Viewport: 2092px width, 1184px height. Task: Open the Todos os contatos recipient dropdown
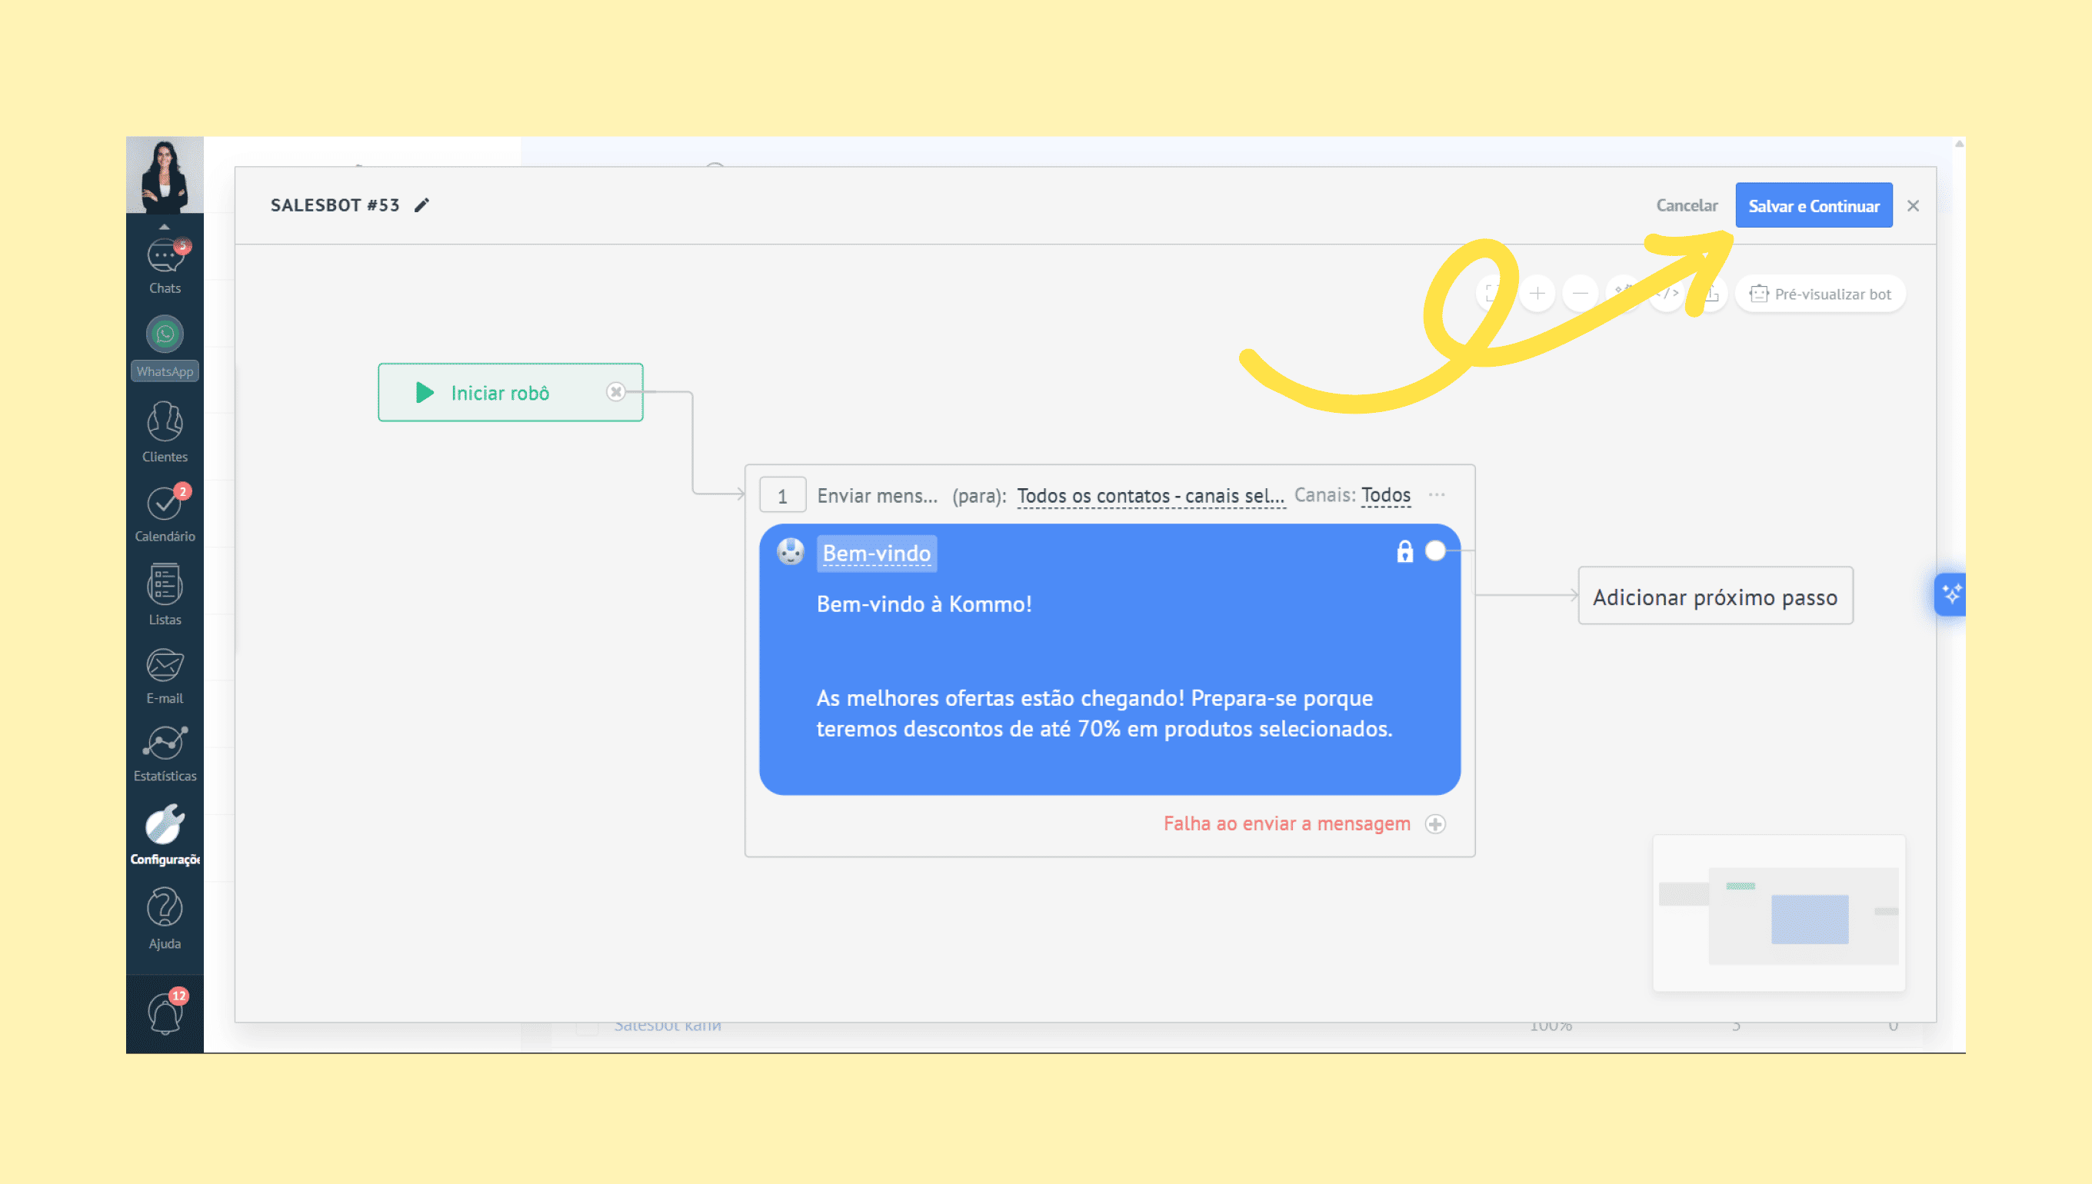pyautogui.click(x=1150, y=496)
